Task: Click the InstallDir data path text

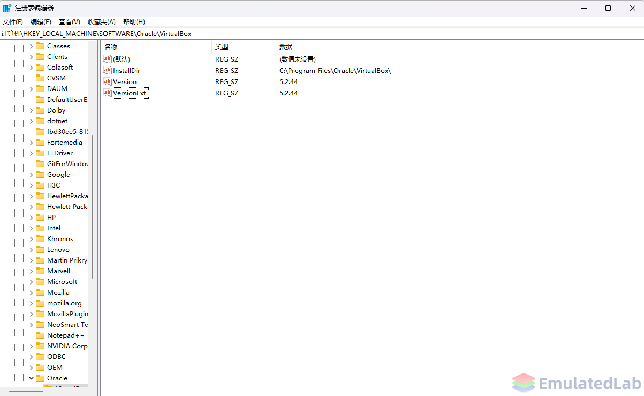Action: click(335, 70)
